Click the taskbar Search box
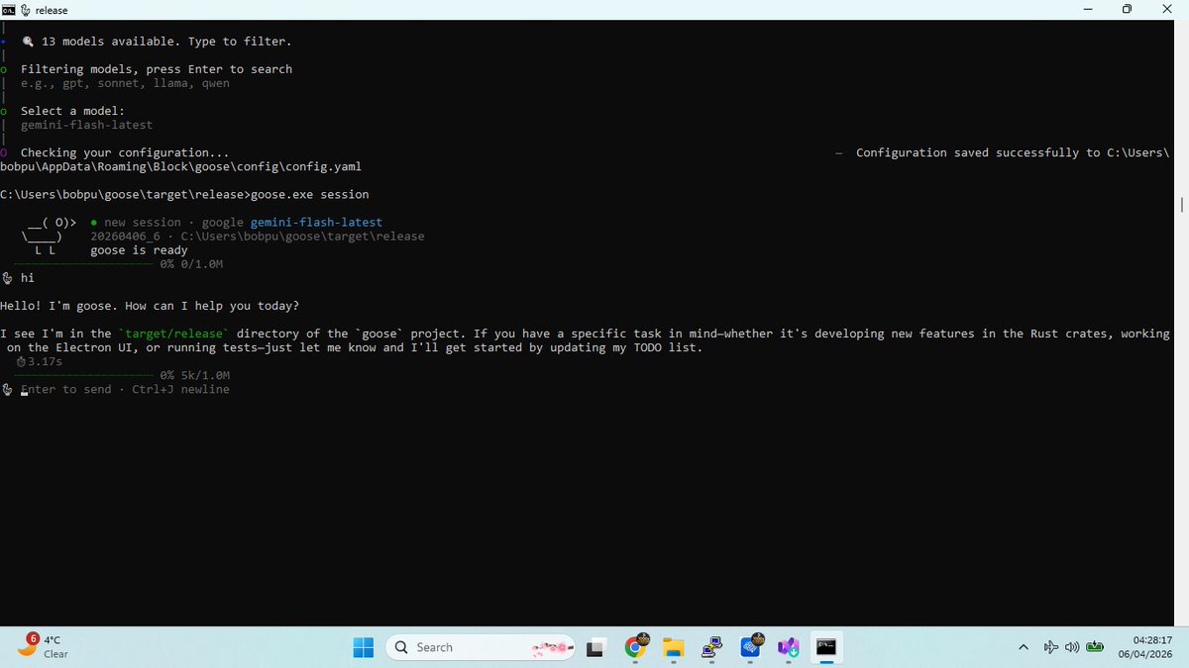 480,647
